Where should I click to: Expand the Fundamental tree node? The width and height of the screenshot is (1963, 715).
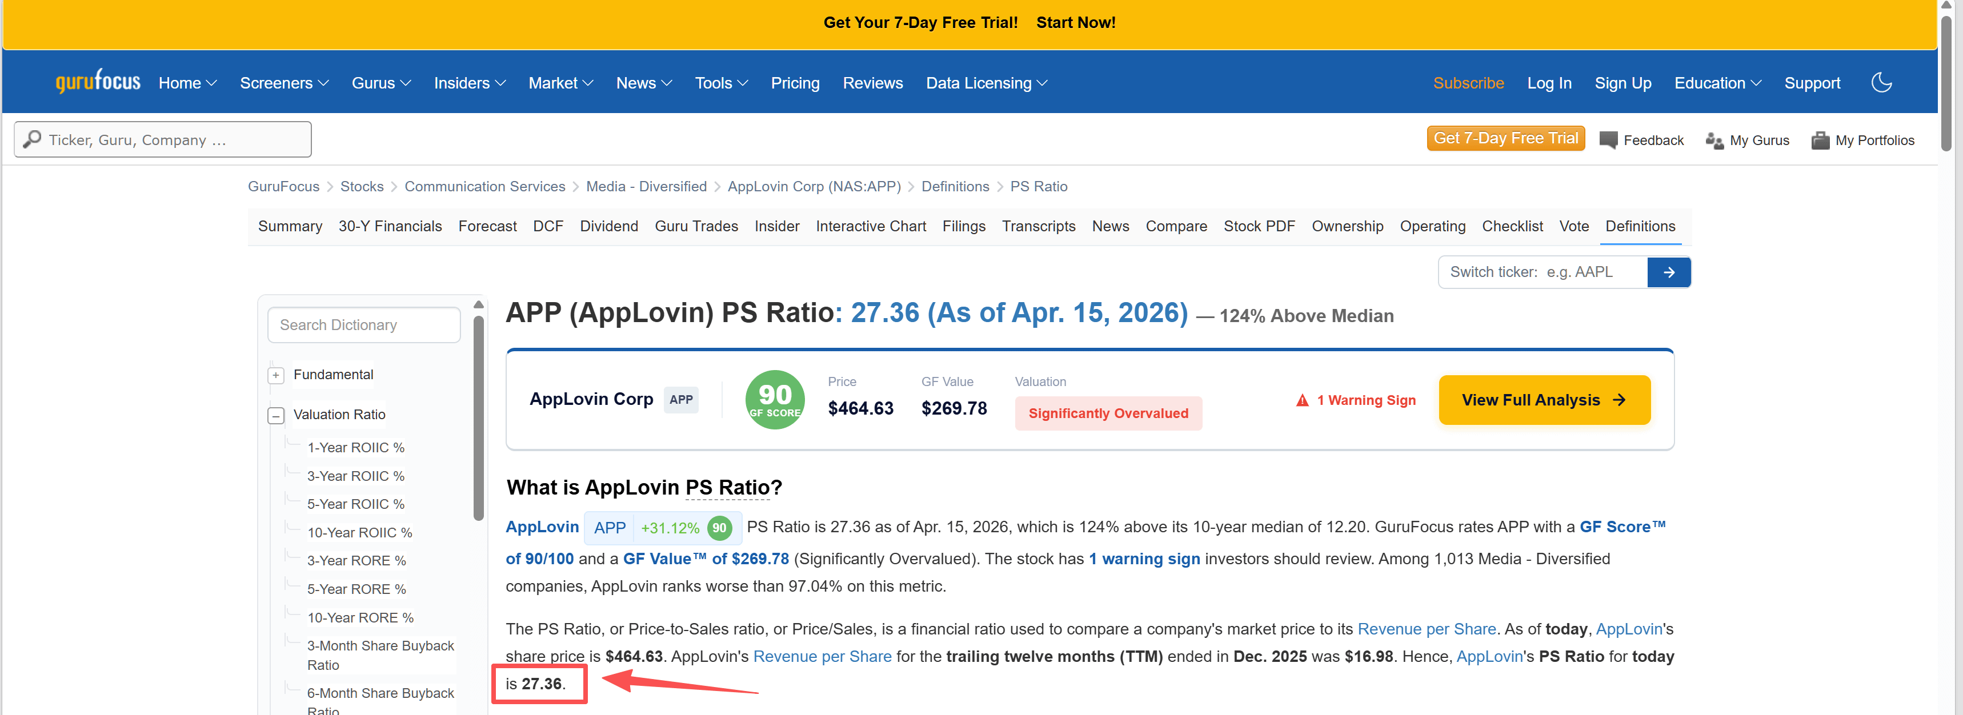pos(276,375)
